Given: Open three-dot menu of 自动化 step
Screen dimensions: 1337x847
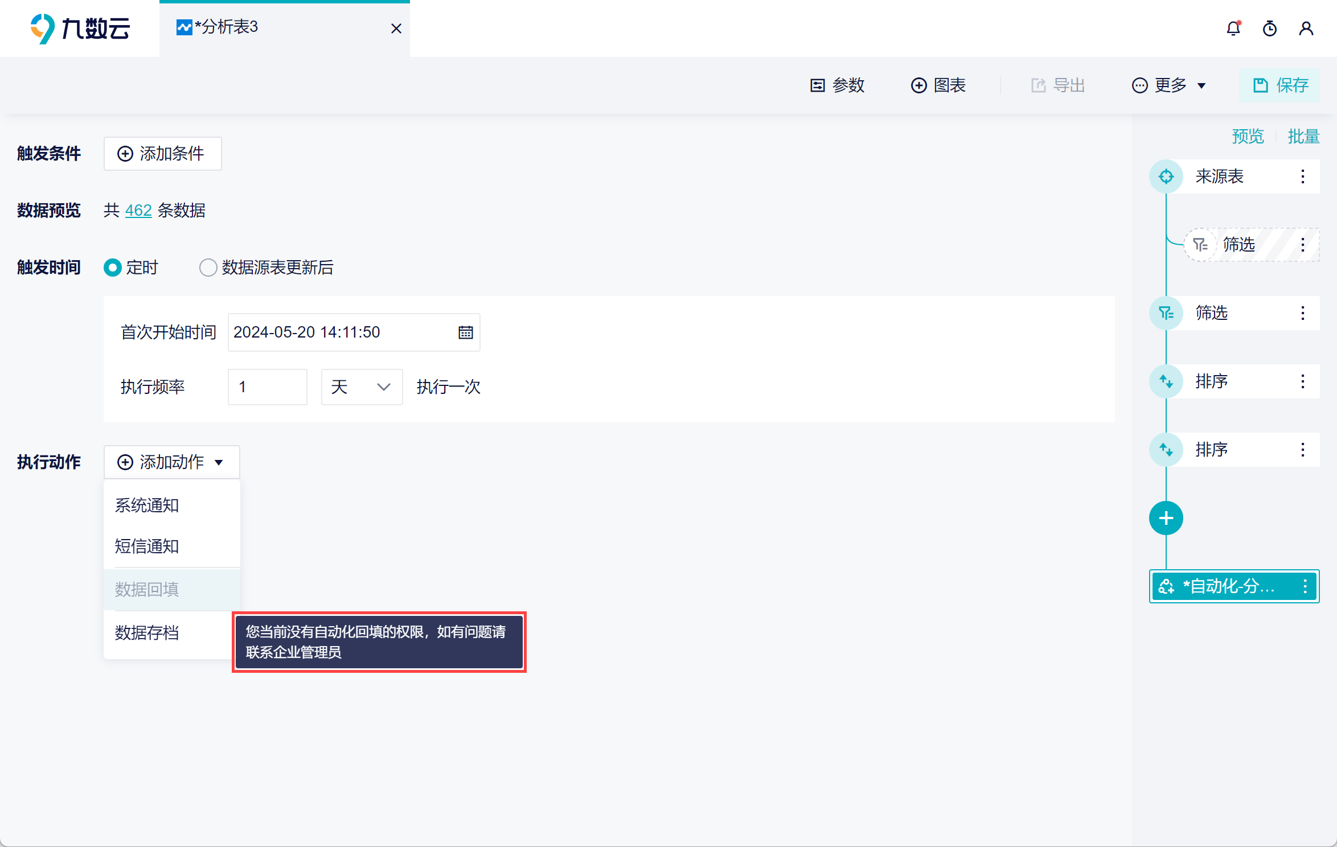Looking at the screenshot, I should click(x=1305, y=586).
